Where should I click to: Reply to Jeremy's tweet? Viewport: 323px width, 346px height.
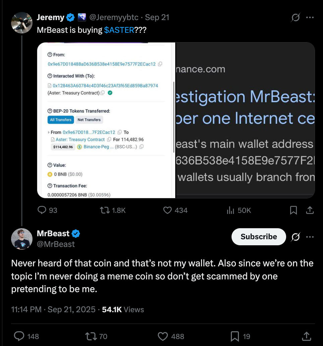point(42,210)
